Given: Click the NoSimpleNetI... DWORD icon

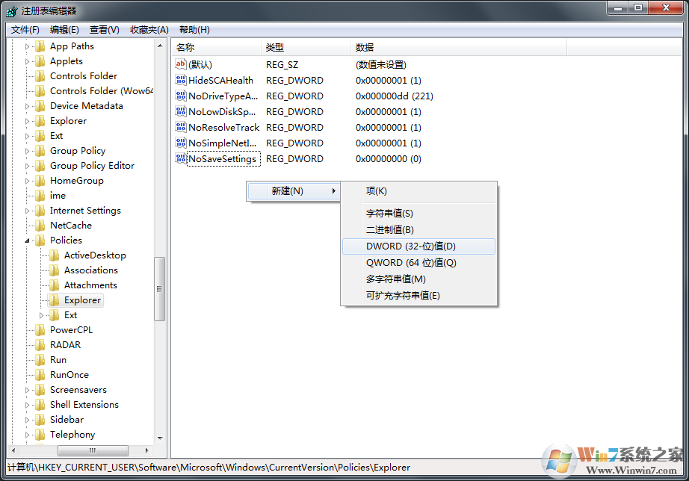Looking at the screenshot, I should [x=179, y=143].
